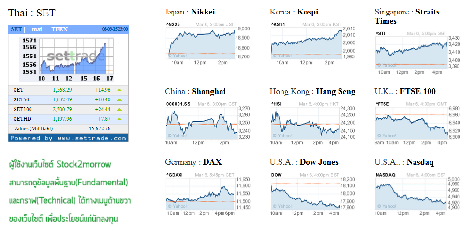This screenshot has width=474, height=226.
Task: Click the green up arrow beside SET
Action: coord(120,90)
